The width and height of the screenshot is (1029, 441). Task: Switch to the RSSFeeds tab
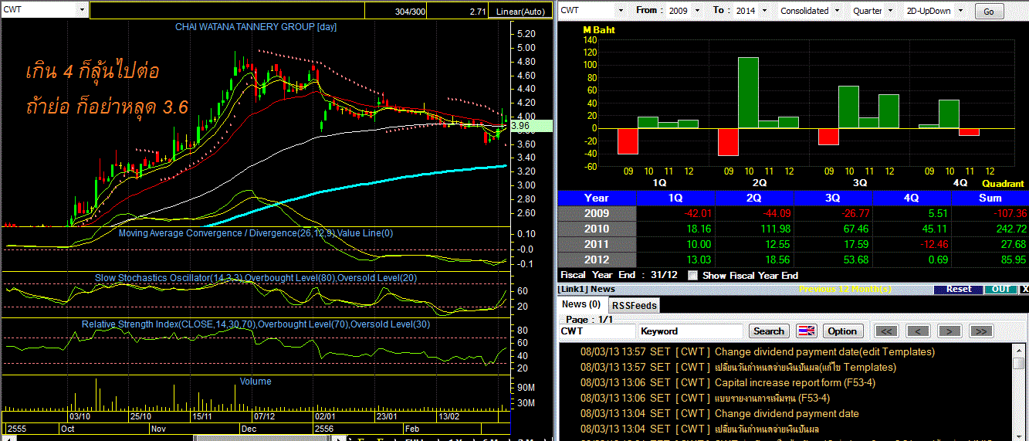click(x=635, y=305)
